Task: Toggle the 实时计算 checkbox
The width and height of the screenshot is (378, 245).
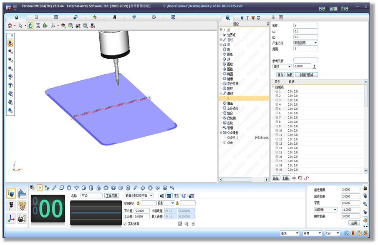Action: click(125, 223)
